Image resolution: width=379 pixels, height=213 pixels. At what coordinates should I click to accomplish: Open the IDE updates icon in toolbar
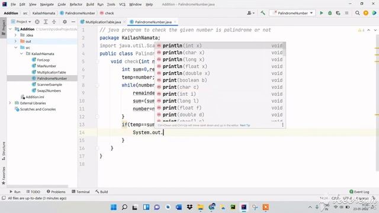366,13
